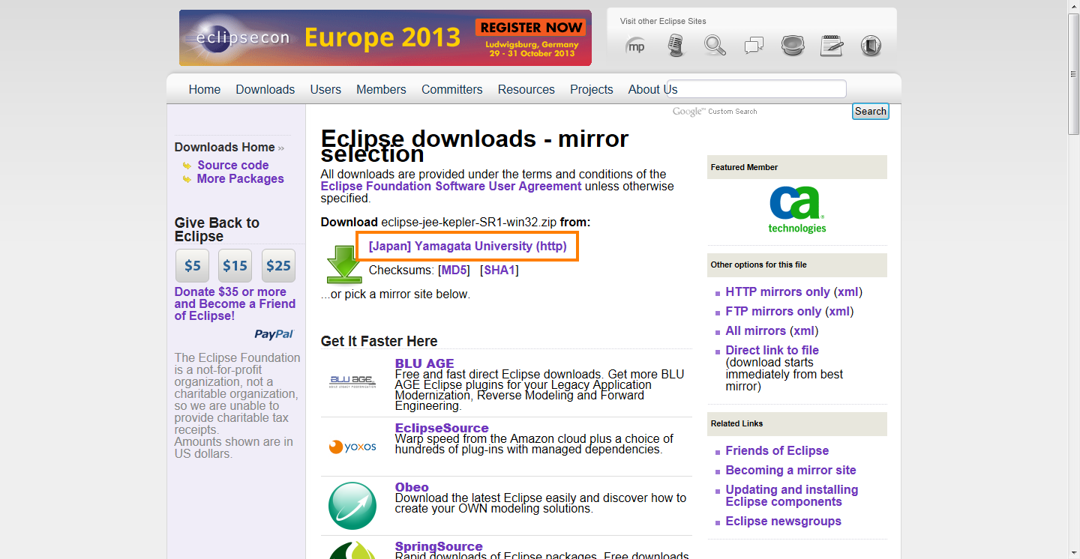Click the Search button
The height and width of the screenshot is (559, 1080).
871,111
